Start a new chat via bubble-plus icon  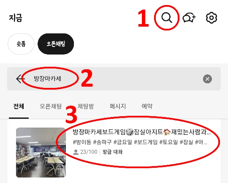tap(189, 18)
